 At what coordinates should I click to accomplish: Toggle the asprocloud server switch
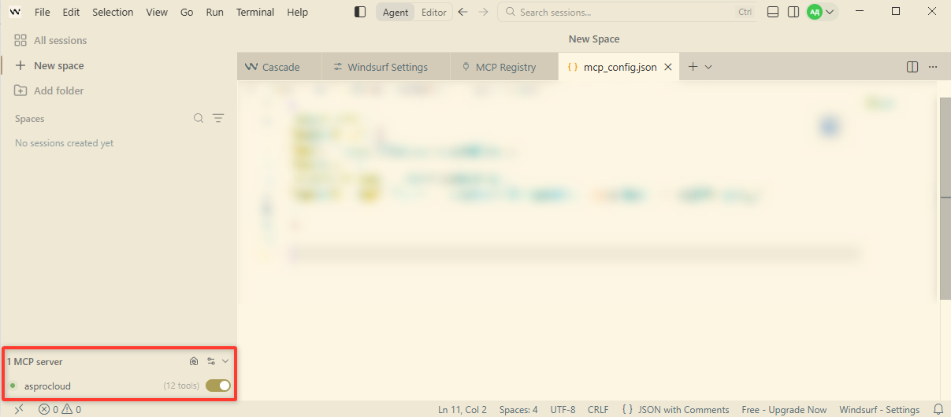(x=218, y=386)
